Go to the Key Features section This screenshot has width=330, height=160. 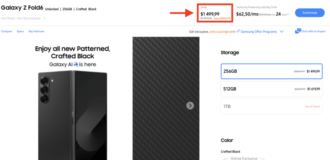click(36, 31)
